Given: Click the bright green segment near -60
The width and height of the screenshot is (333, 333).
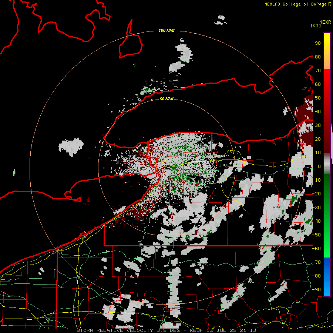Looking at the screenshot, I should [327, 249].
